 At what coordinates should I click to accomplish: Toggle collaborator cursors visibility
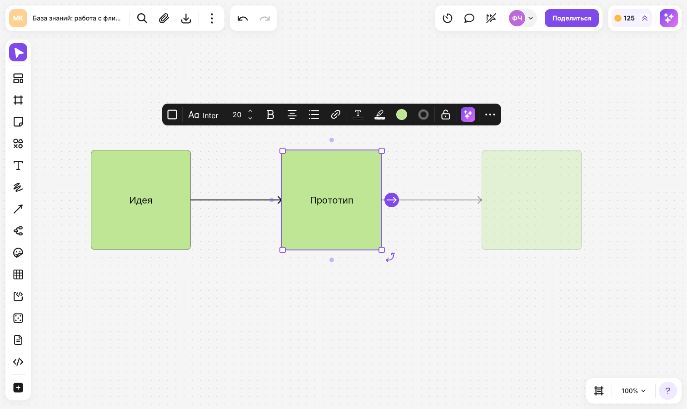coord(491,18)
